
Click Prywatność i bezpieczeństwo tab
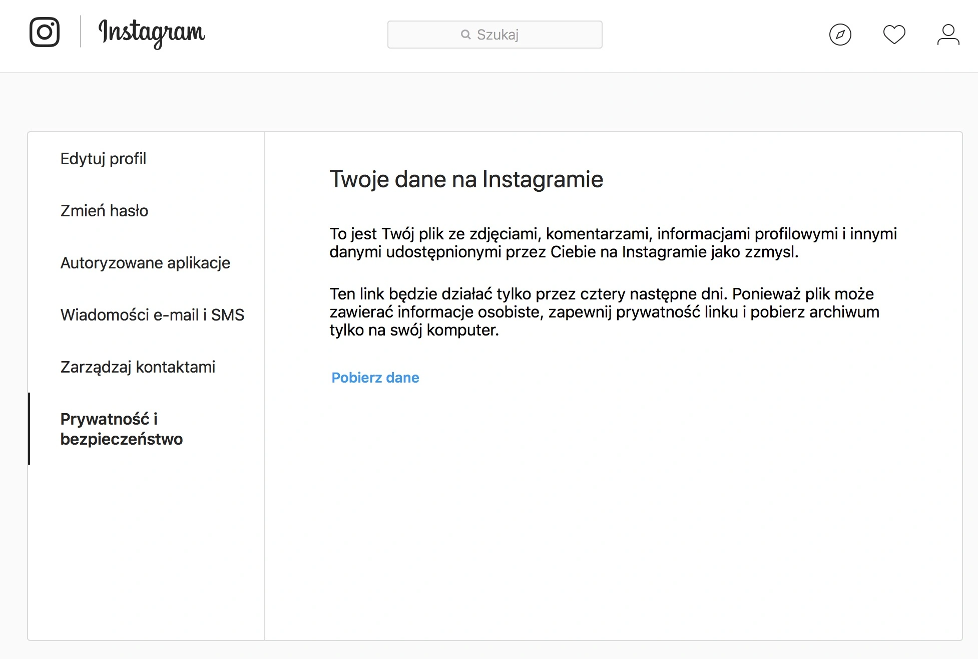(122, 429)
